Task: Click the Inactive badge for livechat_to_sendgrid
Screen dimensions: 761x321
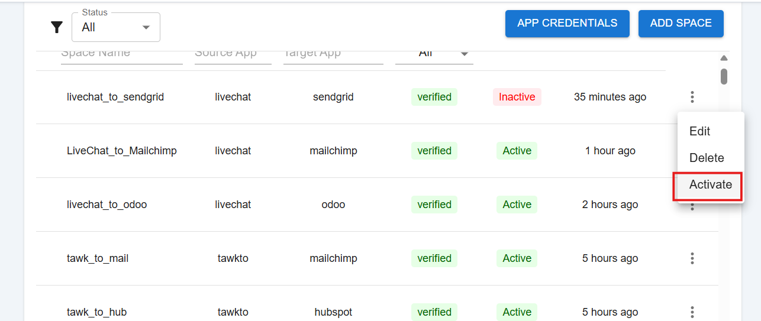Action: click(x=517, y=97)
